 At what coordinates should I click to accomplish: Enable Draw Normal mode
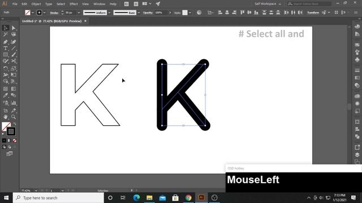[x=4, y=147]
